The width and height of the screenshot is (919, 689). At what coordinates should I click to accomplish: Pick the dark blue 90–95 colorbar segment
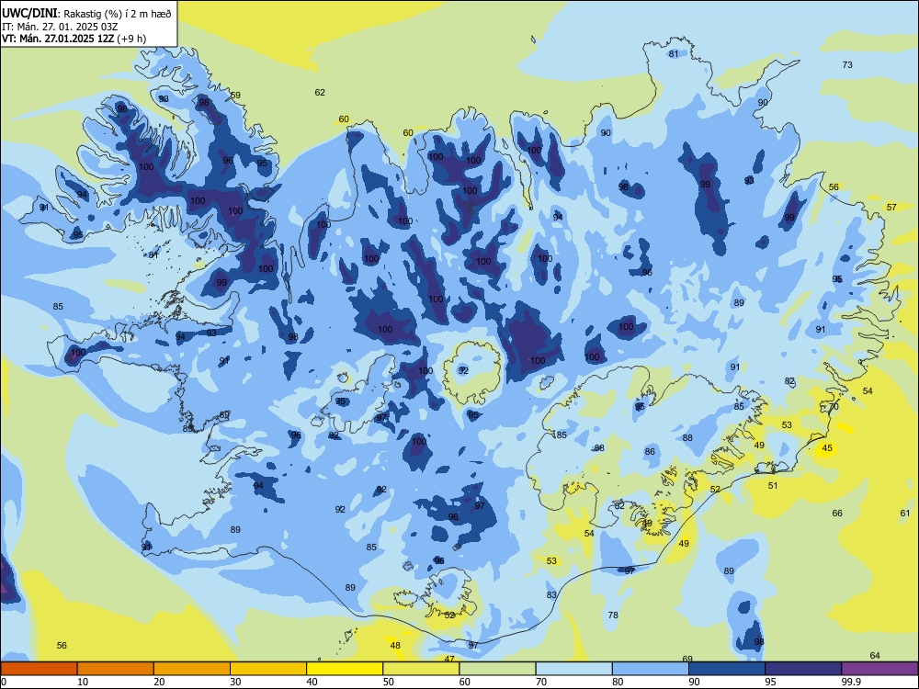coord(727,669)
